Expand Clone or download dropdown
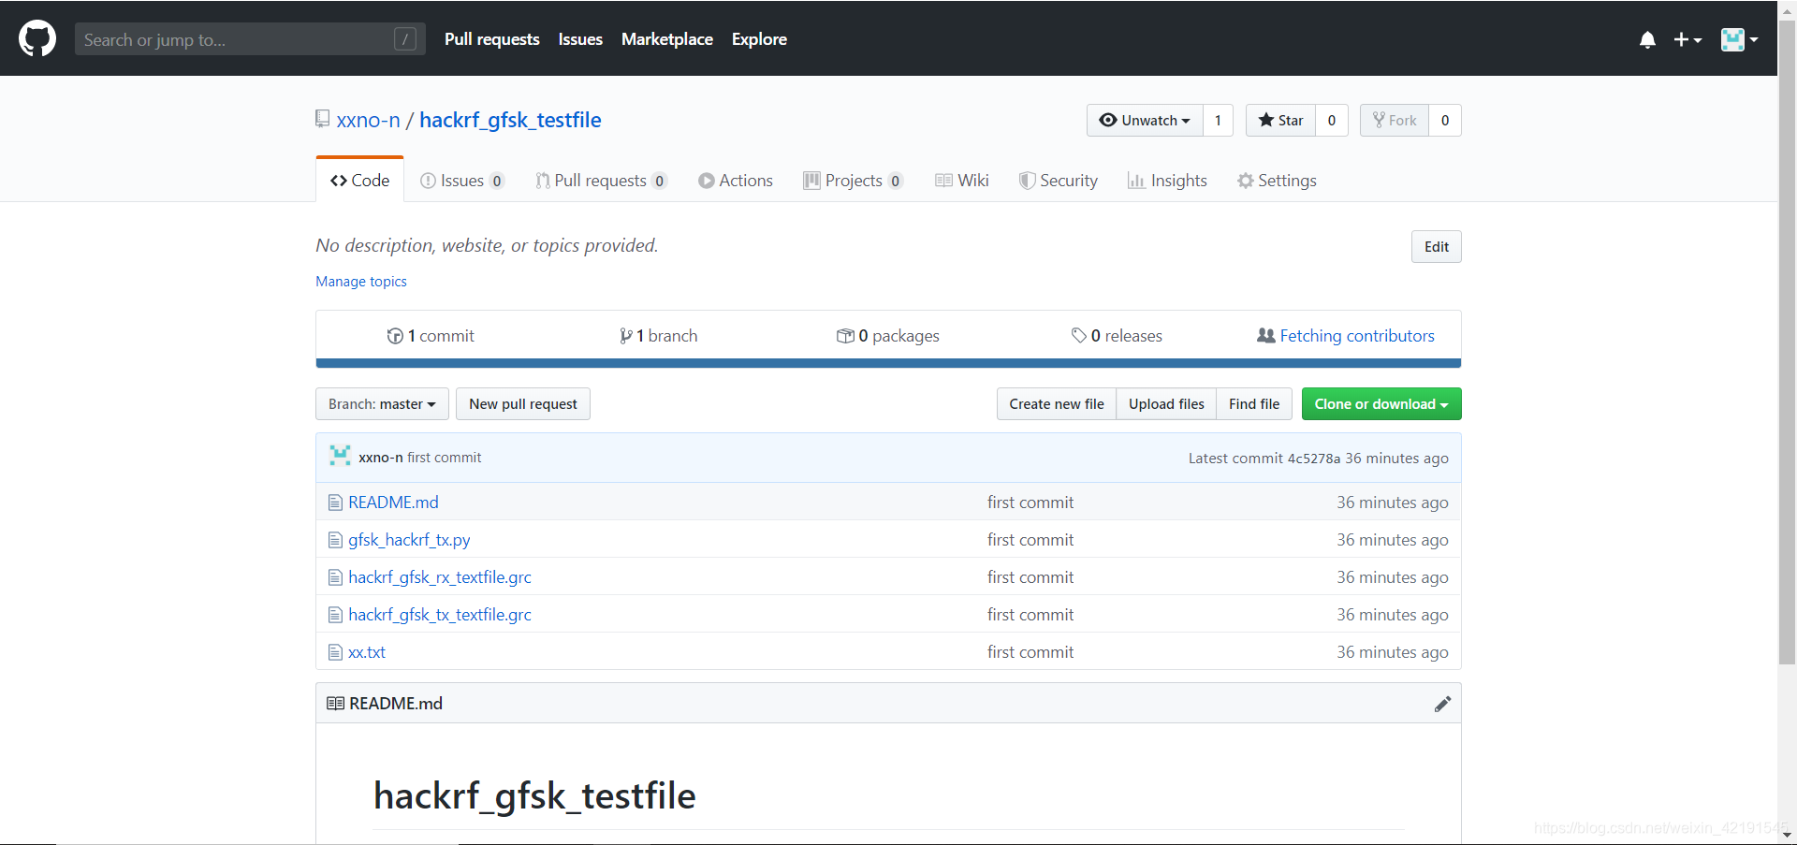 (x=1381, y=404)
